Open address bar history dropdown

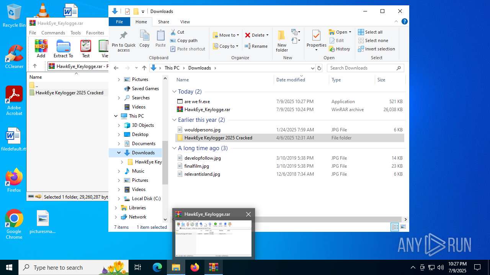click(312, 68)
